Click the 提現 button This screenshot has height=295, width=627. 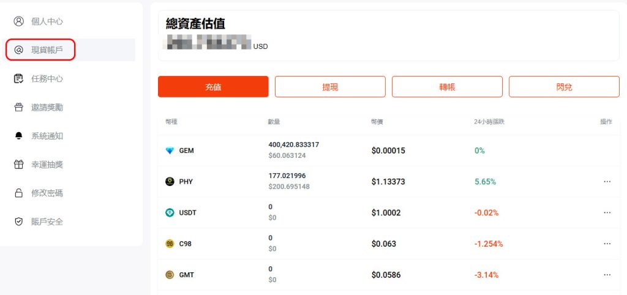[330, 87]
